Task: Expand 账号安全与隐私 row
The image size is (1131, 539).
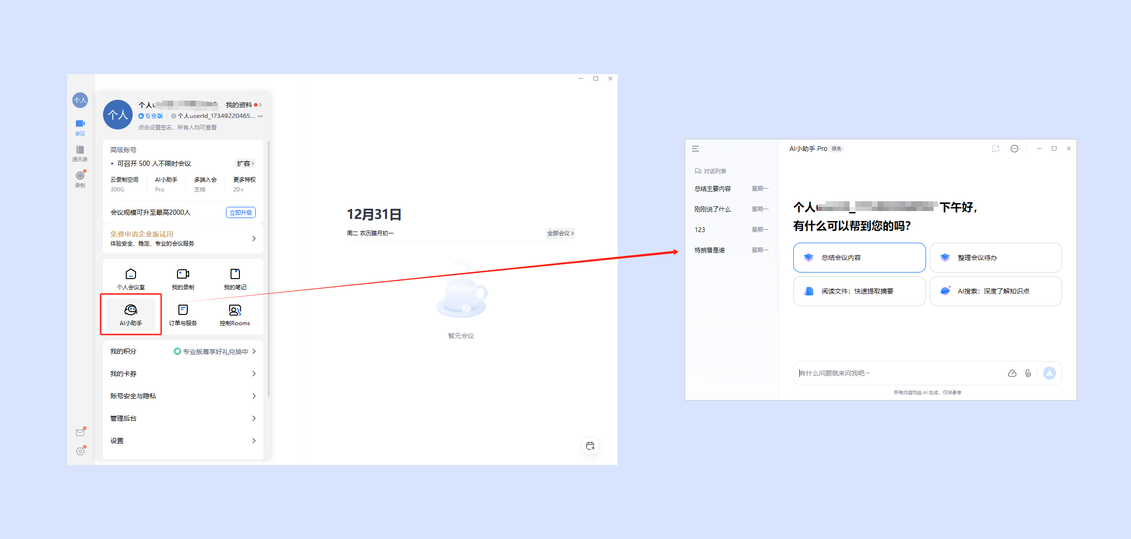Action: pos(183,396)
